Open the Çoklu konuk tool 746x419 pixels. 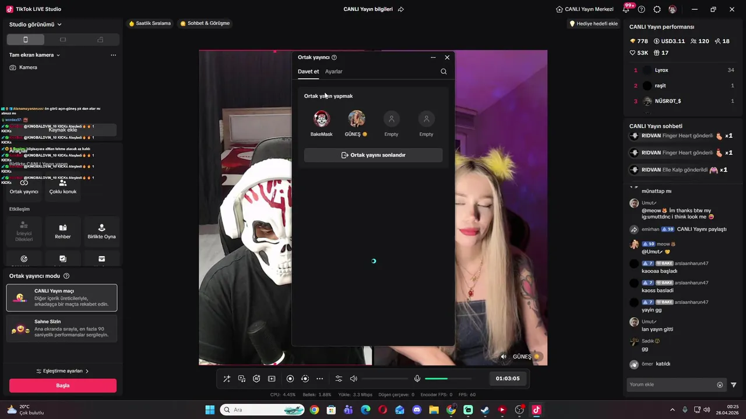(x=63, y=187)
